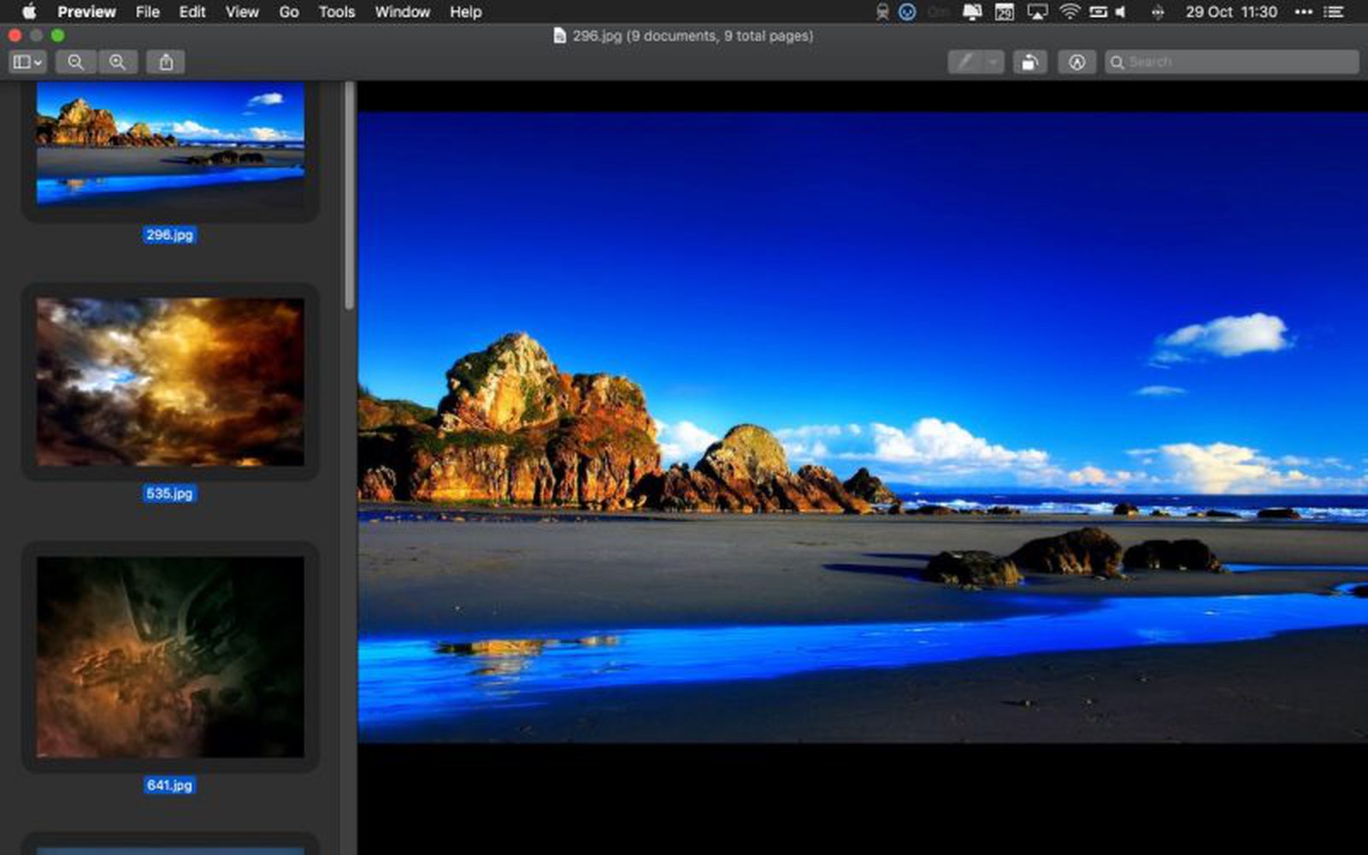Open the Go menu
This screenshot has height=855, width=1368.
tap(288, 12)
